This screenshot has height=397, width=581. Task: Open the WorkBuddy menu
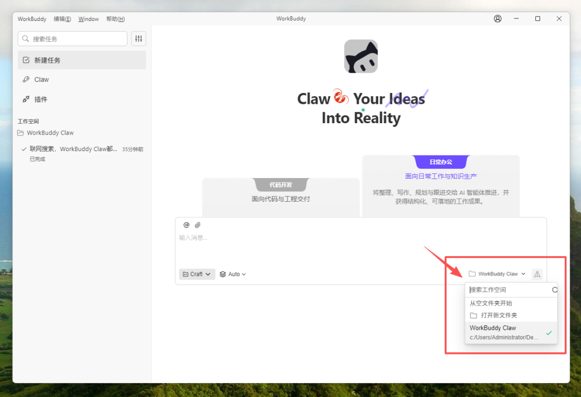pos(32,19)
